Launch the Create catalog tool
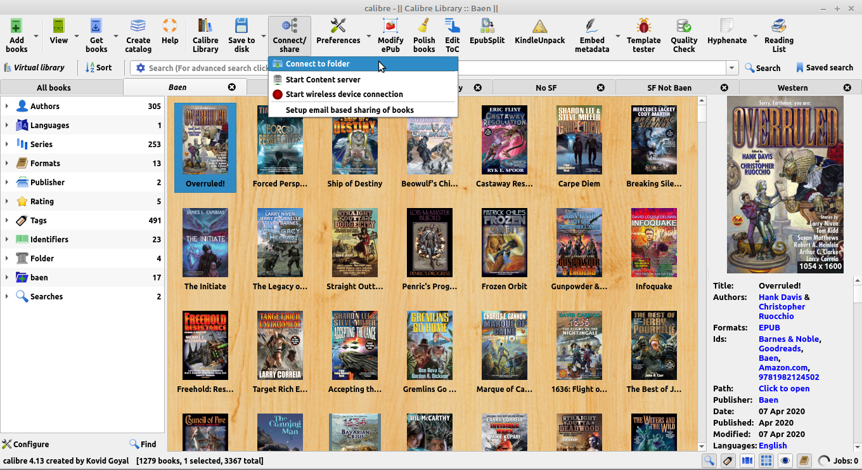The width and height of the screenshot is (862, 470). 138,26
